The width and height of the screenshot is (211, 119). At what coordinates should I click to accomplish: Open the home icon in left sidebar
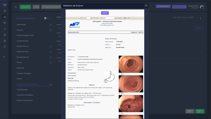point(5,17)
